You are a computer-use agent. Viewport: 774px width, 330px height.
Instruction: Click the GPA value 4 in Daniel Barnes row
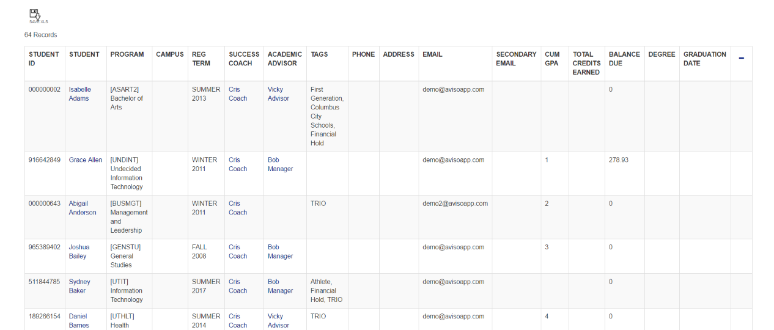click(547, 317)
